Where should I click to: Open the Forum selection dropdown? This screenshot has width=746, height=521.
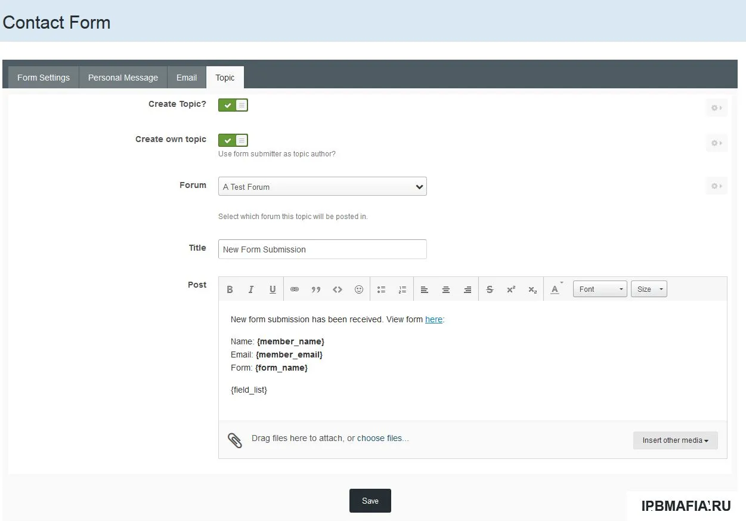coord(322,187)
